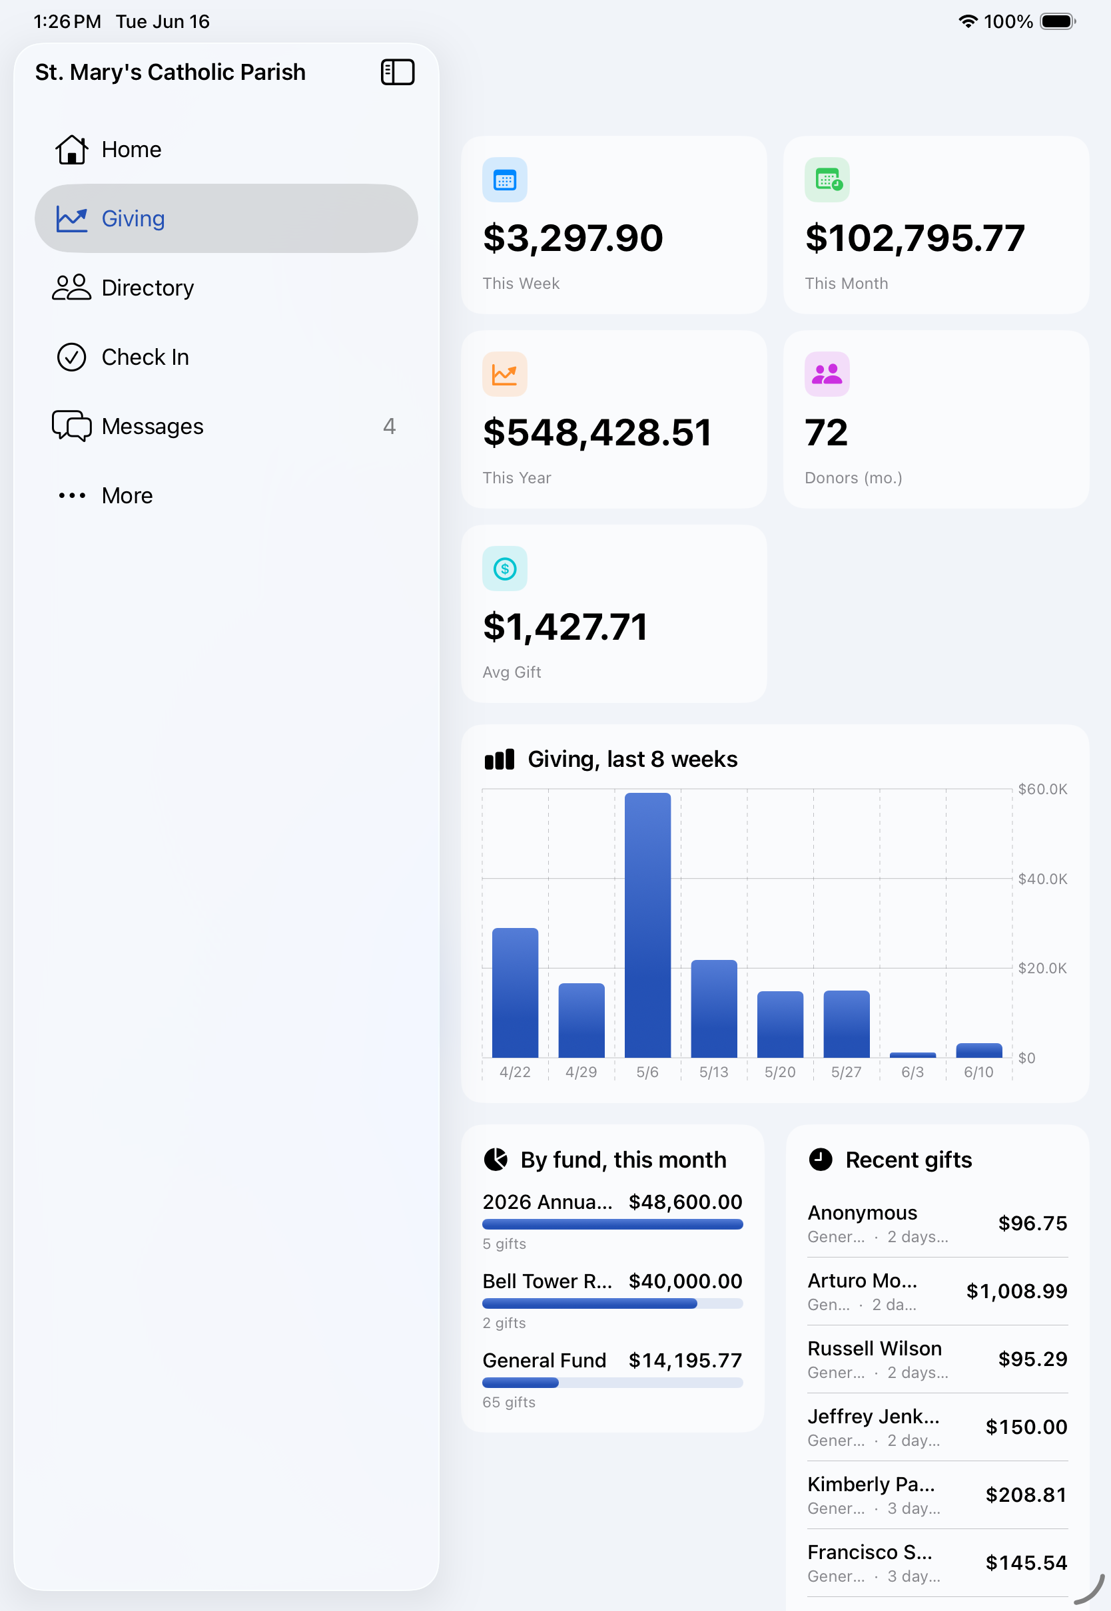Select the 4/29 bar in the chart
1111x1611 pixels.
pos(581,1021)
